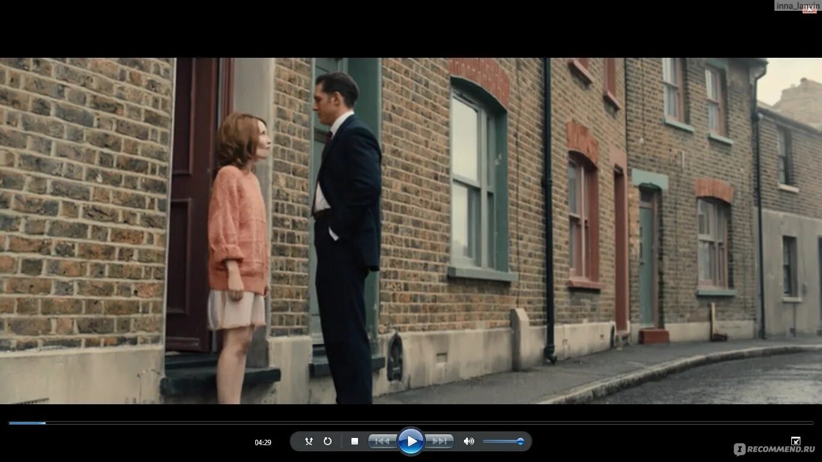Mute the audio speaker icon
The height and width of the screenshot is (462, 822).
click(x=468, y=441)
